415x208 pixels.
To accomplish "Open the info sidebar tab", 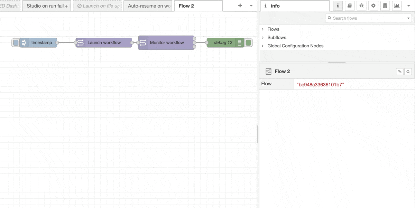I will coord(338,6).
